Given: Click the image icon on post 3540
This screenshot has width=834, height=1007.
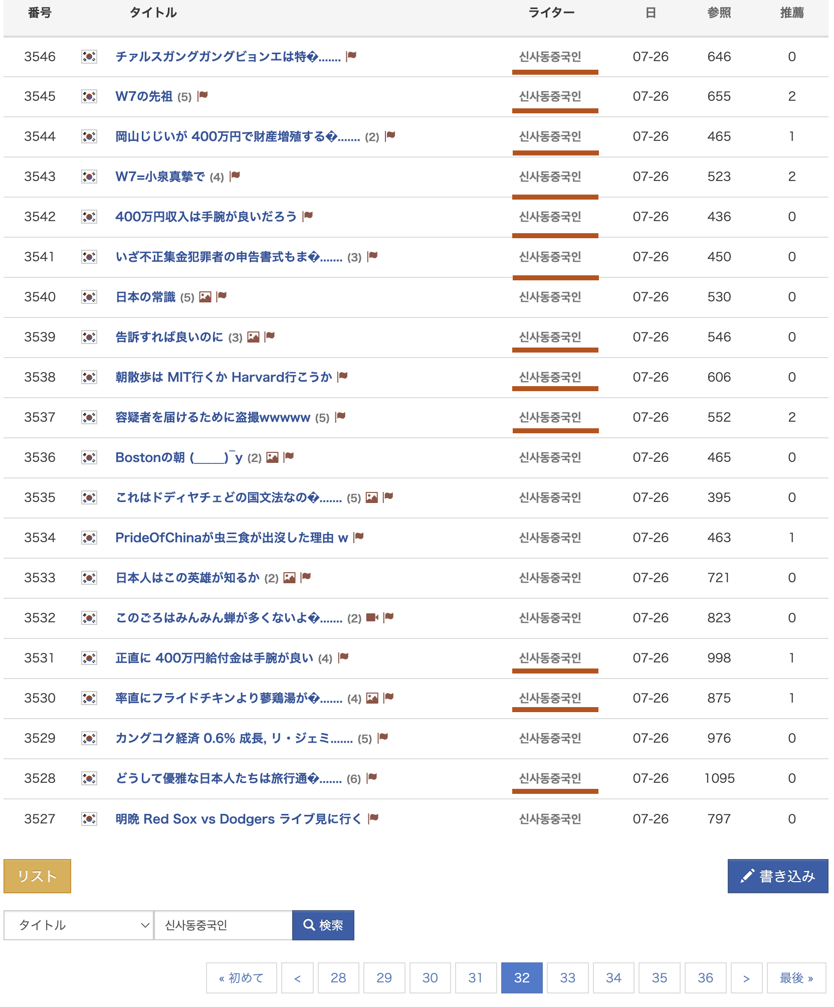Looking at the screenshot, I should click(205, 297).
